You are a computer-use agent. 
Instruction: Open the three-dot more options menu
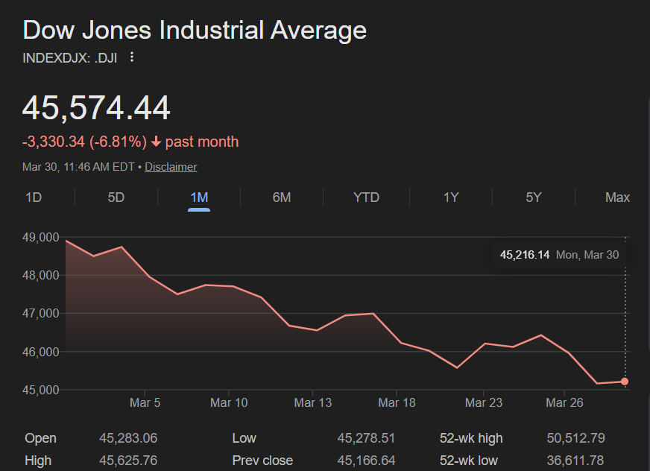(x=132, y=57)
